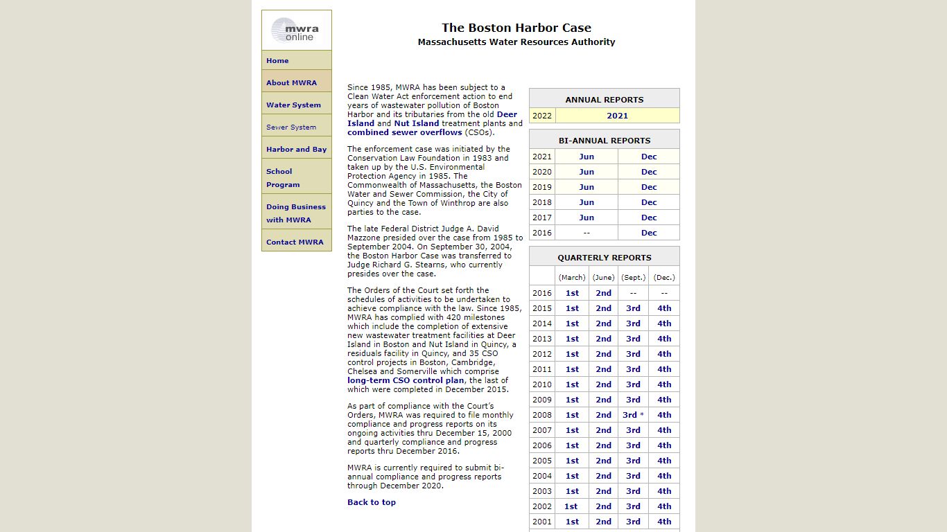Open 2015 4th quarterly report
This screenshot has width=947, height=532.
664,308
